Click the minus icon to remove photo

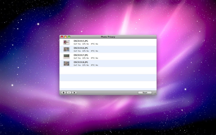point(69,93)
